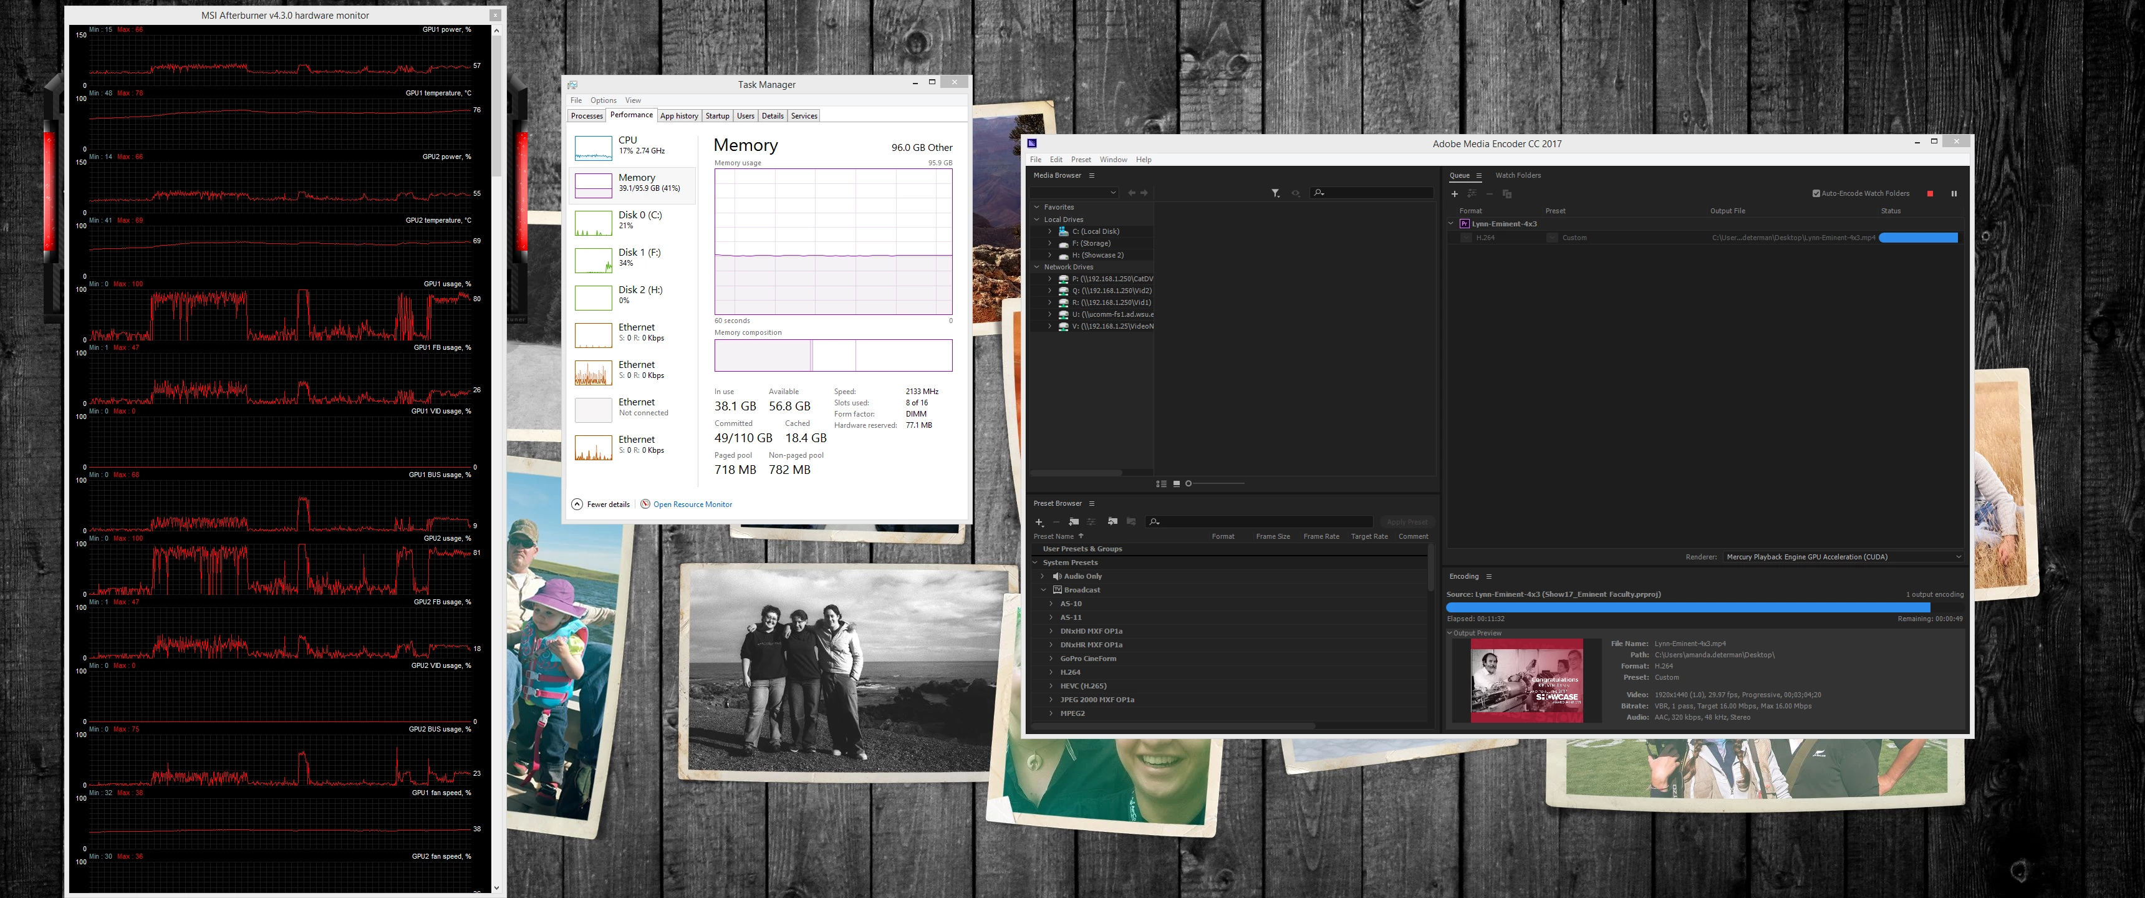The image size is (2145, 898).
Task: Click the Import Presets icon
Action: tap(1112, 521)
